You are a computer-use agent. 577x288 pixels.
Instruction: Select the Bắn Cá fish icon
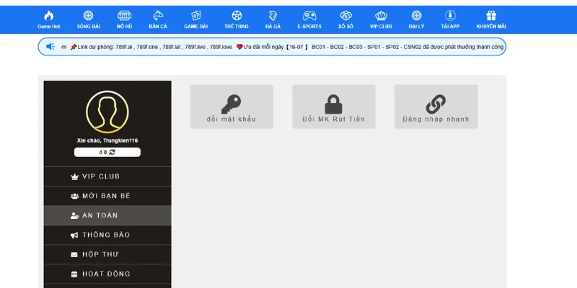[159, 16]
